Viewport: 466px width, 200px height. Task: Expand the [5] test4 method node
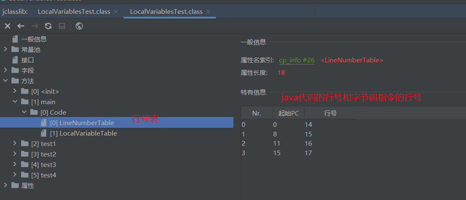pos(15,175)
